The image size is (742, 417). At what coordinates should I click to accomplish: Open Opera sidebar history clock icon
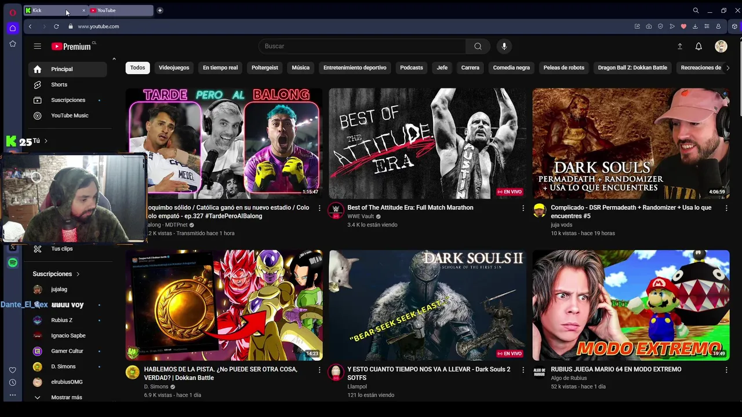click(12, 382)
